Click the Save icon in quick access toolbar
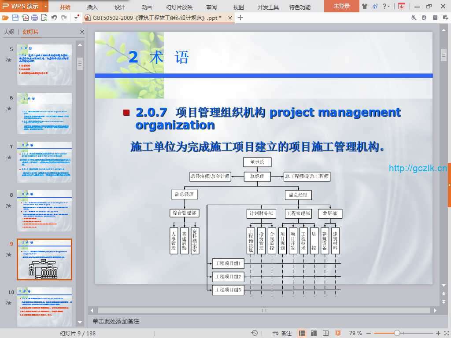 click(15, 18)
